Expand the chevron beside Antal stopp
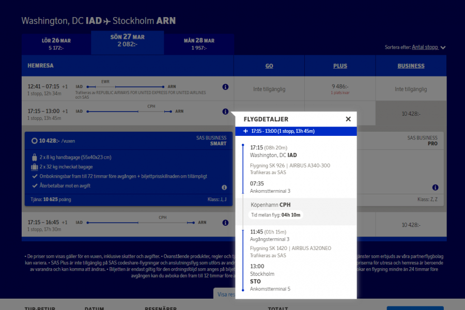The height and width of the screenshot is (310, 465). click(x=443, y=48)
